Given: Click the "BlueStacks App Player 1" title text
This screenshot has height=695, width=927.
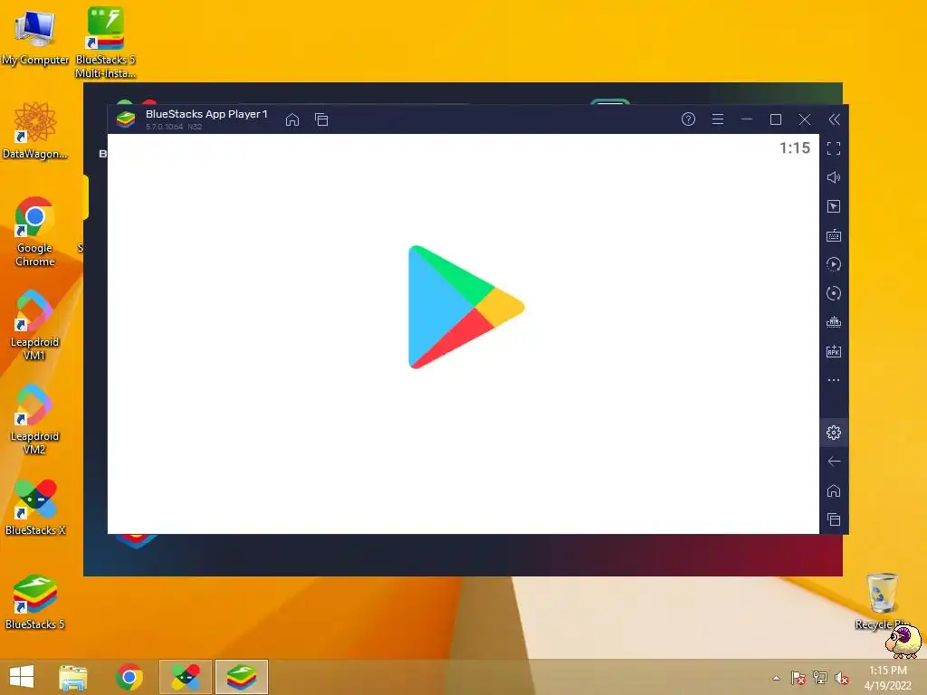Looking at the screenshot, I should (x=206, y=114).
